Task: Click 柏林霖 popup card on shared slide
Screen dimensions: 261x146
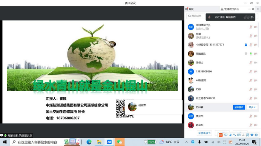Action: [x=153, y=107]
